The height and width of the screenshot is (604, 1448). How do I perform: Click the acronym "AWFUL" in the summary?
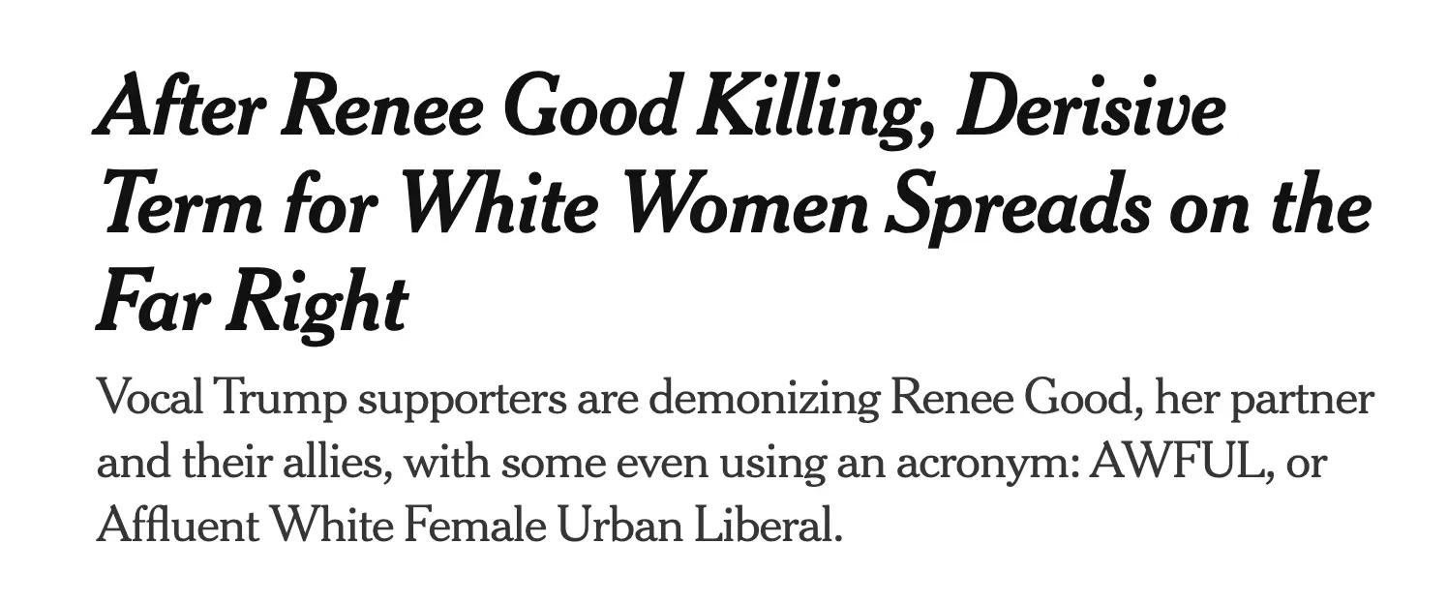[1177, 463]
